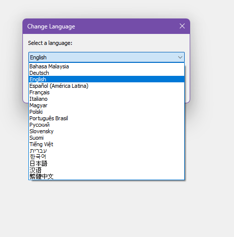Close the Change Language dialog
234x237 pixels.
(x=182, y=26)
